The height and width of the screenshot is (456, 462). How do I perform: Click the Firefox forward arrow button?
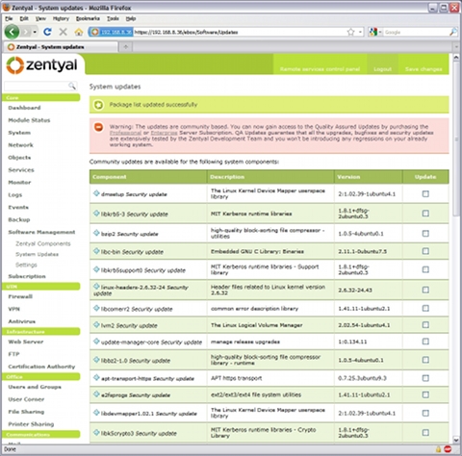26,32
